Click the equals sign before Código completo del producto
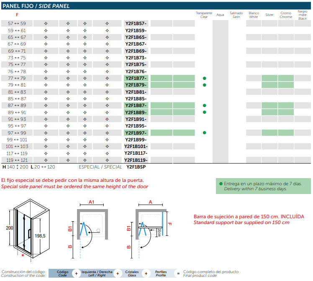 178,274
